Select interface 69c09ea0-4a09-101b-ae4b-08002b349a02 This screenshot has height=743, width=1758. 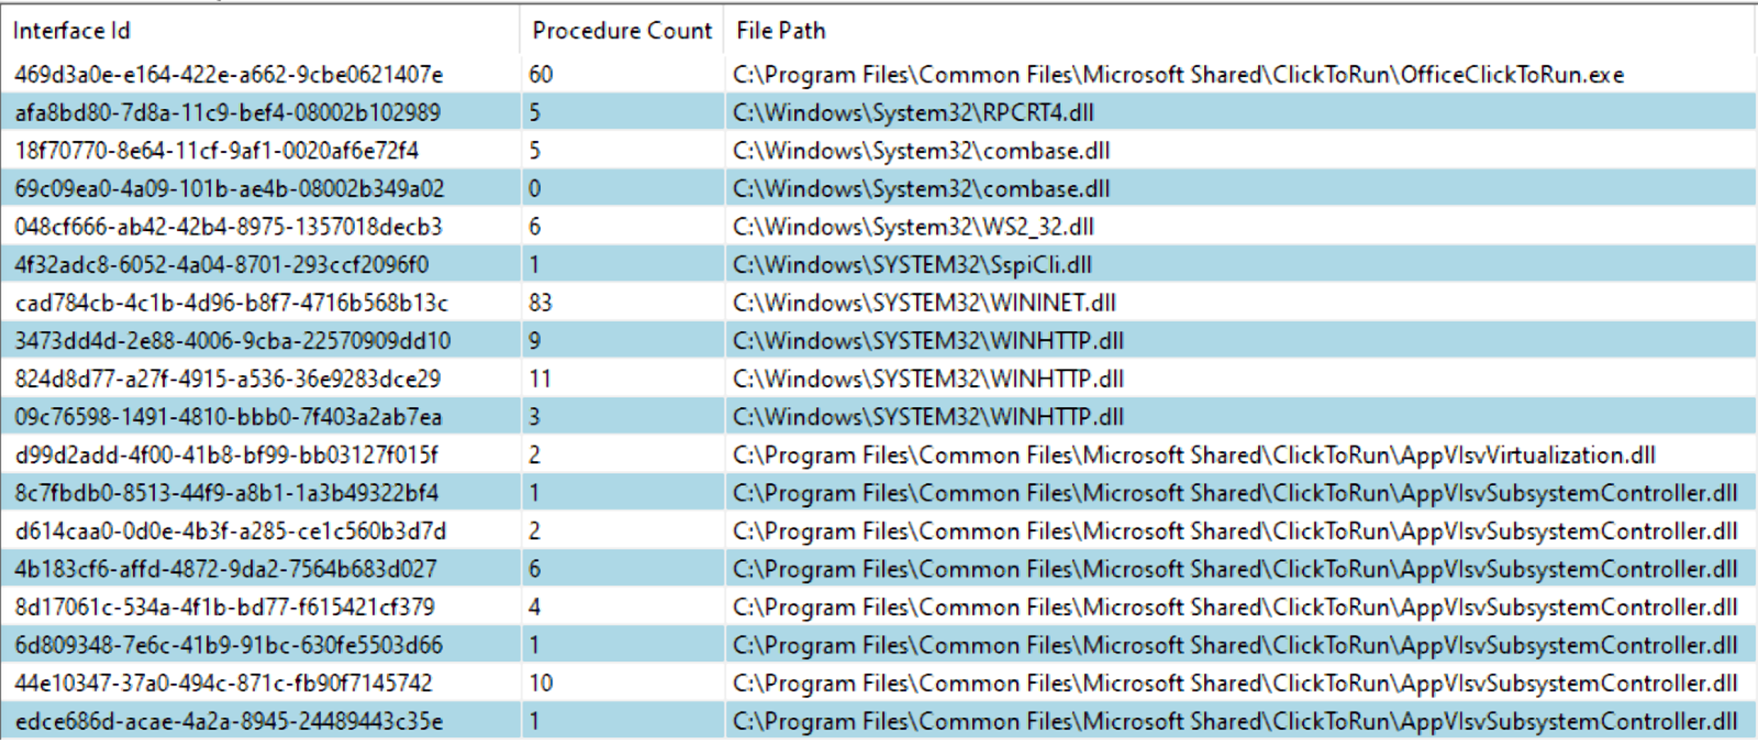tap(229, 188)
